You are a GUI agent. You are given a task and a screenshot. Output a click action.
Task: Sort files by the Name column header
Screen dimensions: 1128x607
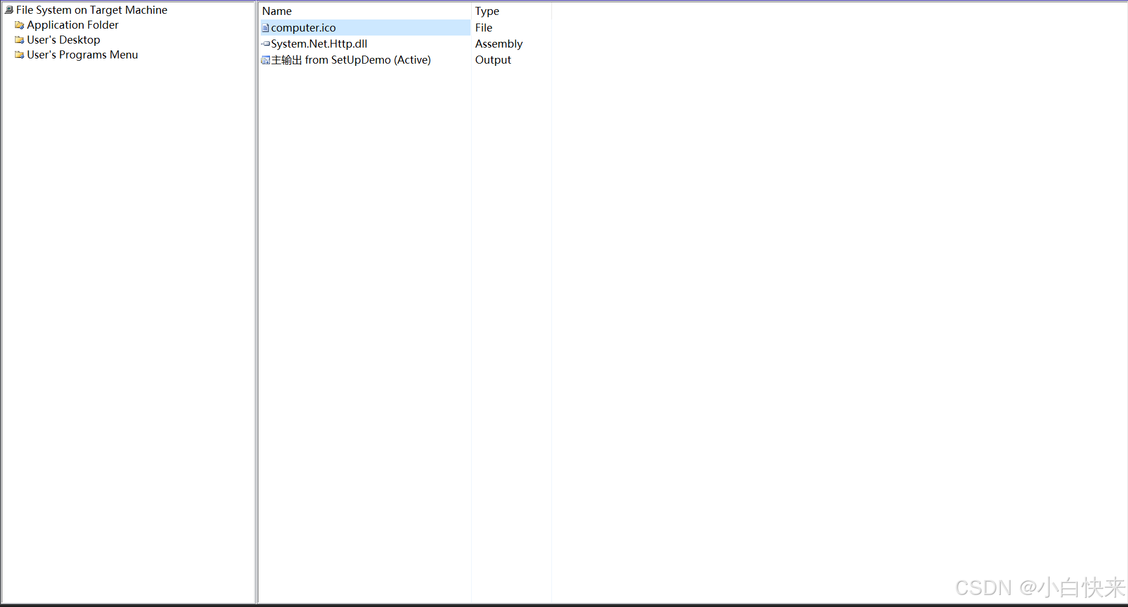277,10
